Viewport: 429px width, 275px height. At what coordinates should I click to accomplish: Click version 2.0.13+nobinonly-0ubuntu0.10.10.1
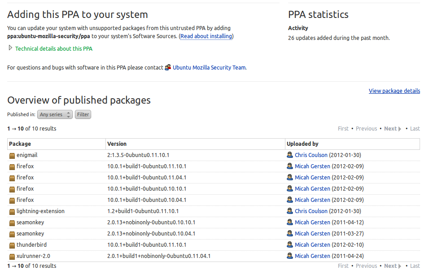click(x=151, y=223)
